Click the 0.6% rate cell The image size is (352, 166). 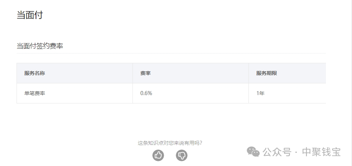(146, 93)
